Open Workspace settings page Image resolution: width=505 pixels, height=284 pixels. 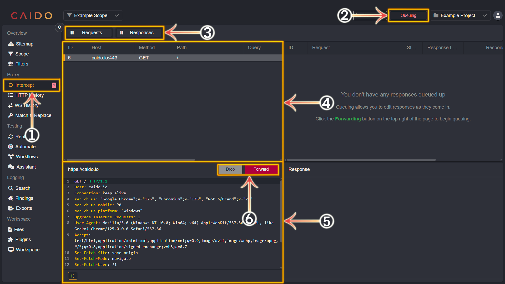tap(24, 250)
